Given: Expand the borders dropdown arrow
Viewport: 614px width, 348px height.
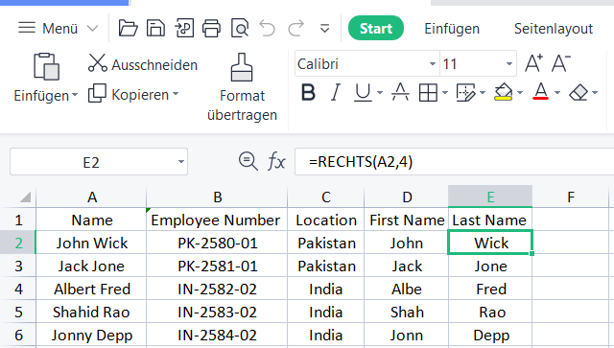Looking at the screenshot, I should click(x=445, y=93).
